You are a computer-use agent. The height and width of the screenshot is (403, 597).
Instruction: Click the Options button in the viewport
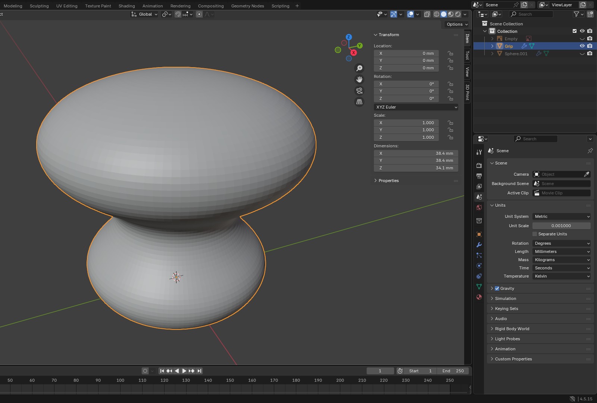click(457, 24)
